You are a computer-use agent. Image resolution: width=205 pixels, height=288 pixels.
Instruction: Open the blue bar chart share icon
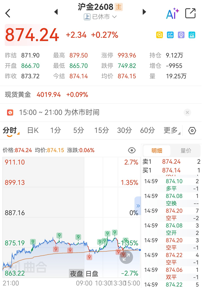pyautogui.click(x=170, y=35)
